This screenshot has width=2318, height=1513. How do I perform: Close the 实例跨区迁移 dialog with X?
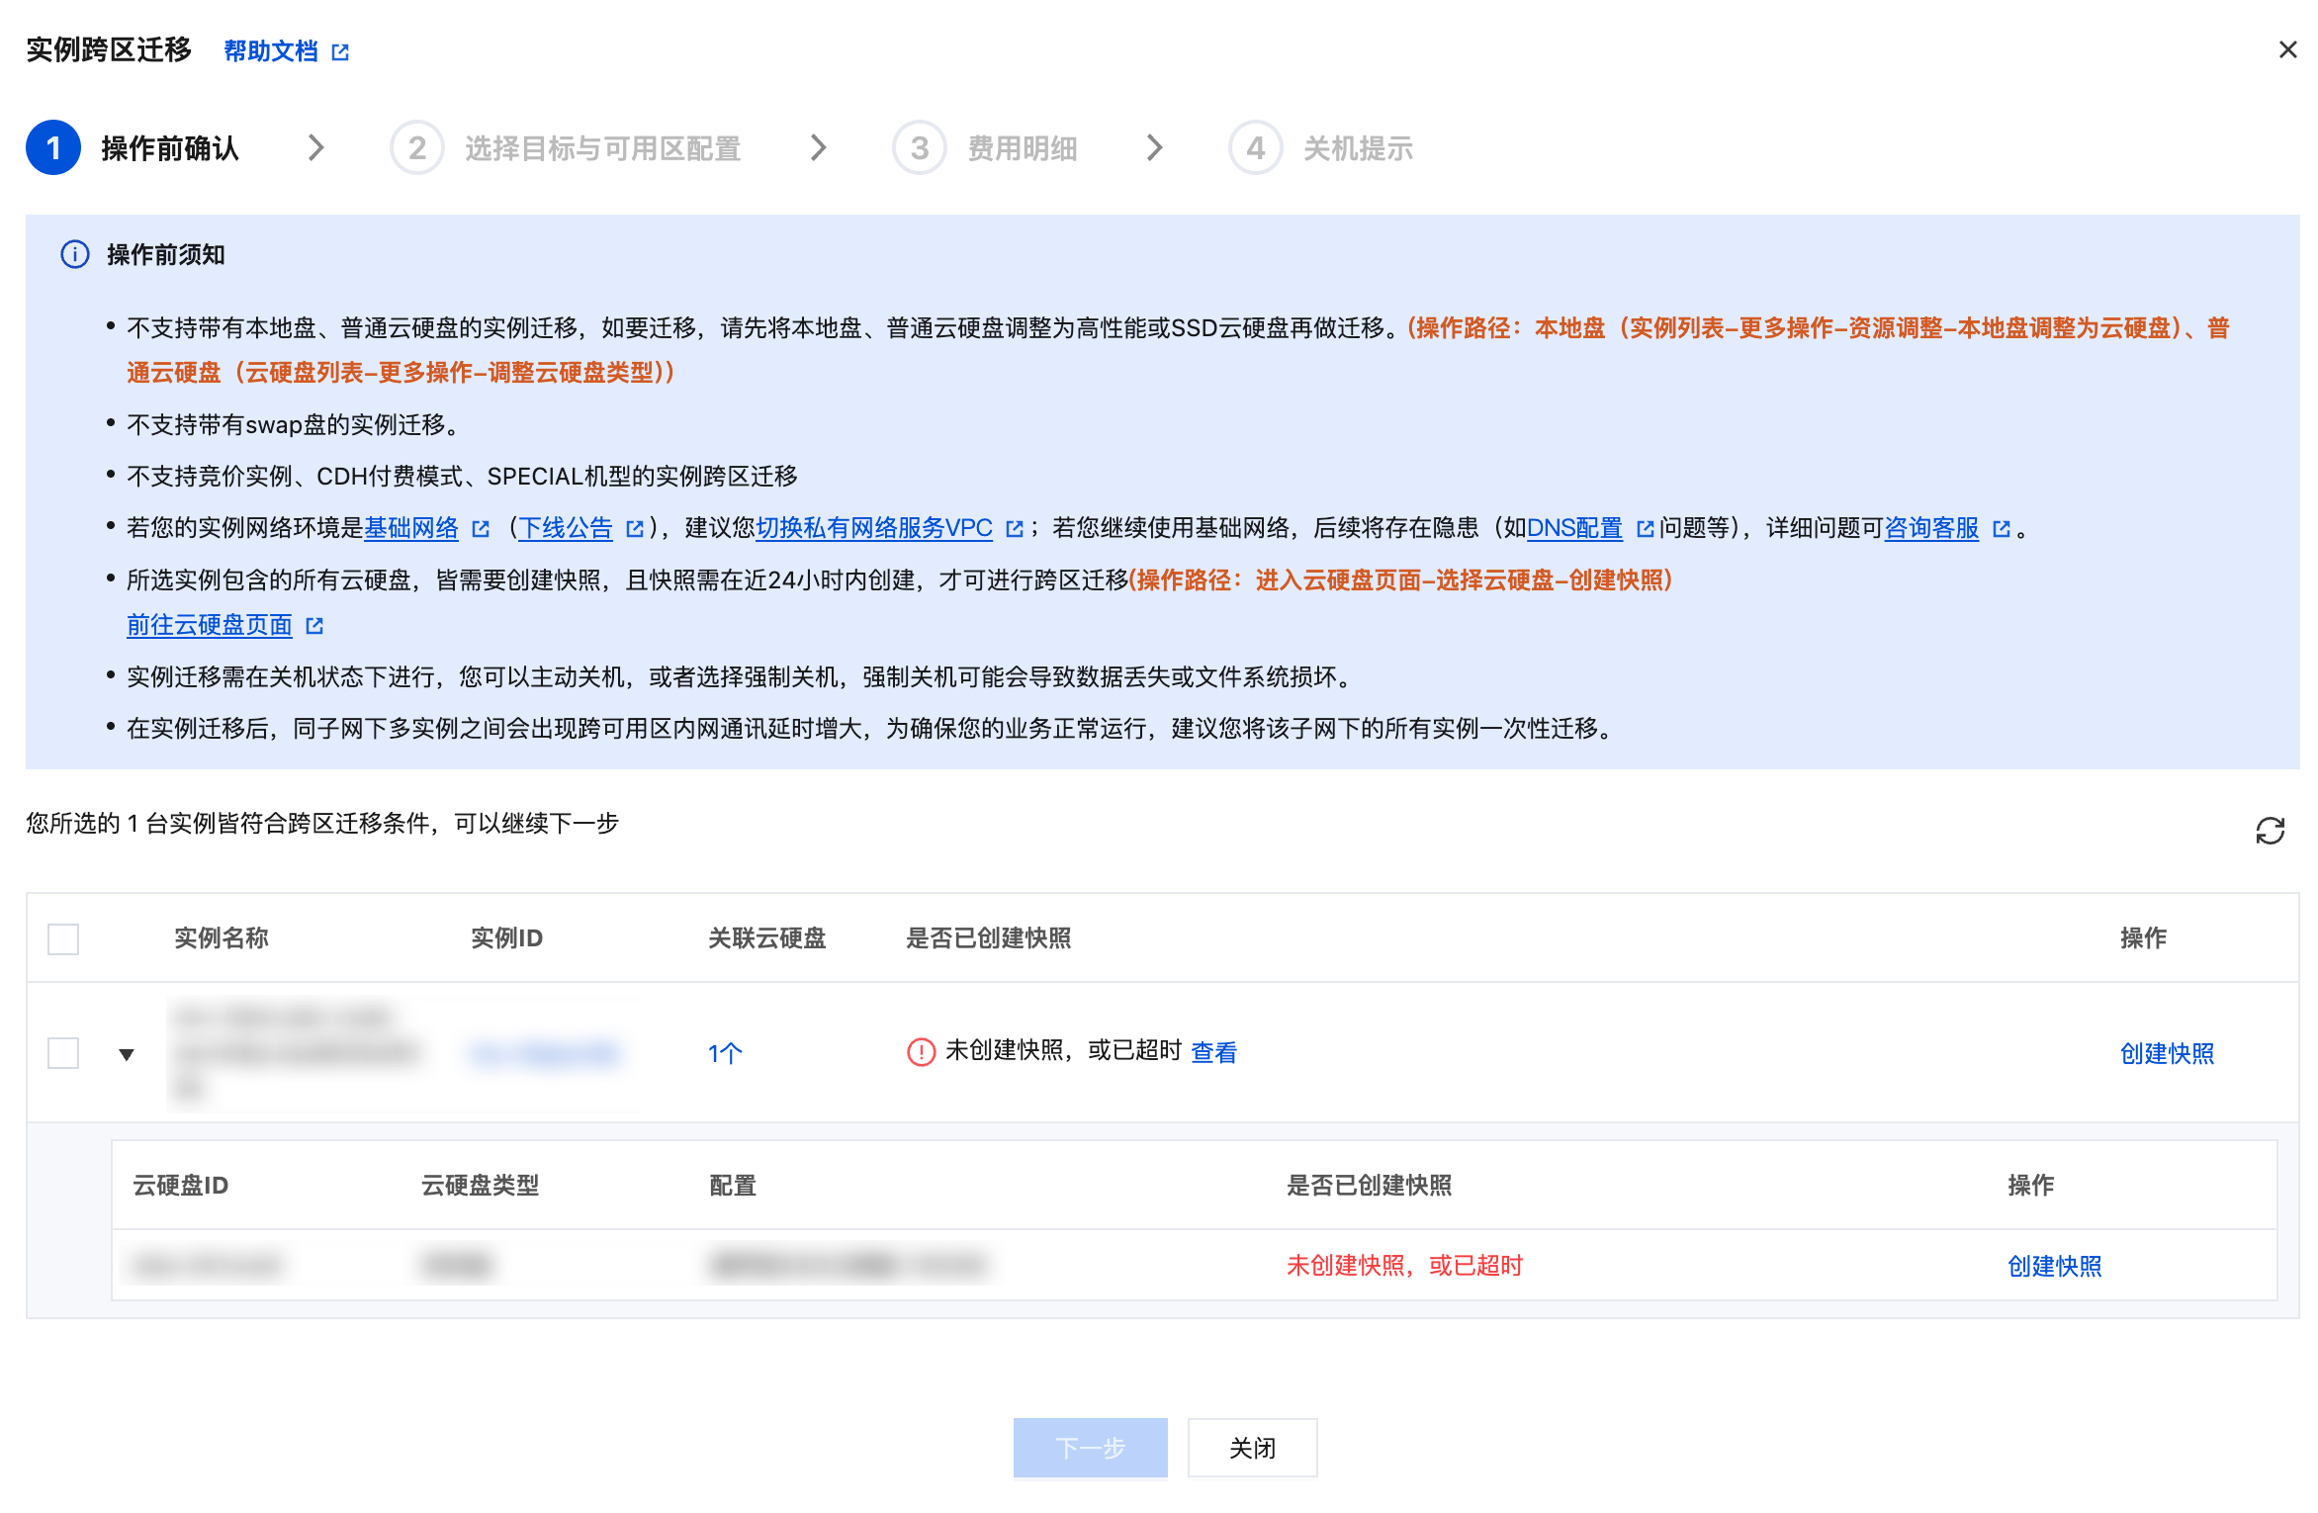coord(2287,49)
